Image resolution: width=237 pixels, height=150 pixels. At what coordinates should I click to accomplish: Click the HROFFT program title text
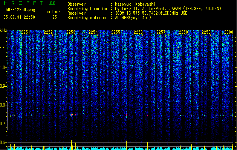24,3
